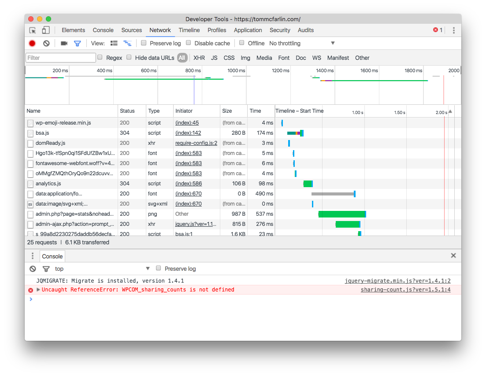Open sharing-count.js source link
This screenshot has height=376, width=486.
[x=405, y=290]
